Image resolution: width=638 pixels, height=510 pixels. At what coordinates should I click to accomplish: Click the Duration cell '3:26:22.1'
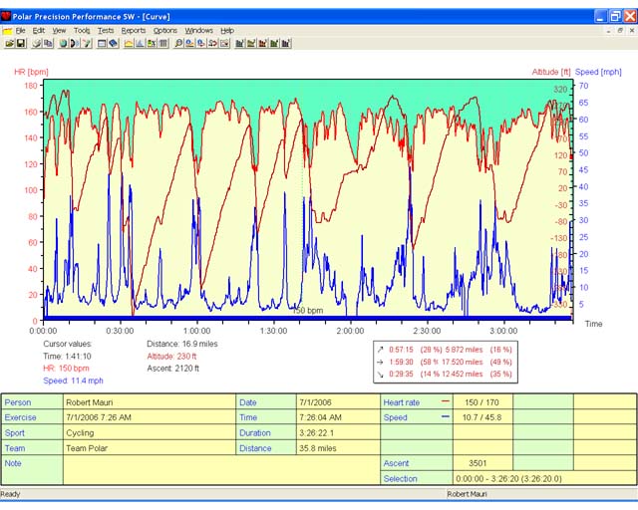point(338,432)
